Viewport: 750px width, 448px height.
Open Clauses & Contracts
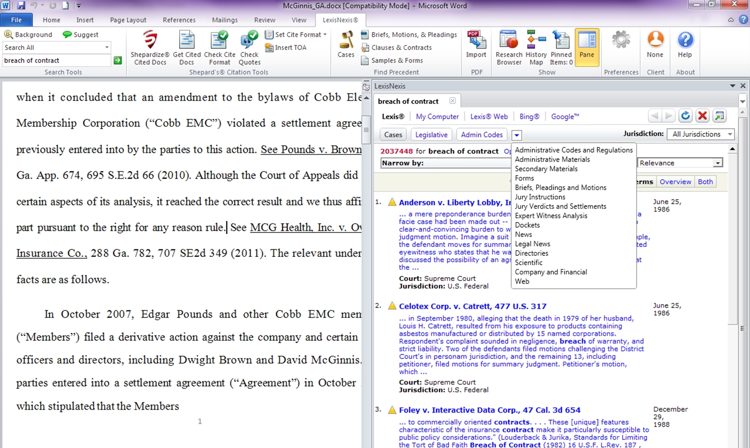click(x=396, y=47)
